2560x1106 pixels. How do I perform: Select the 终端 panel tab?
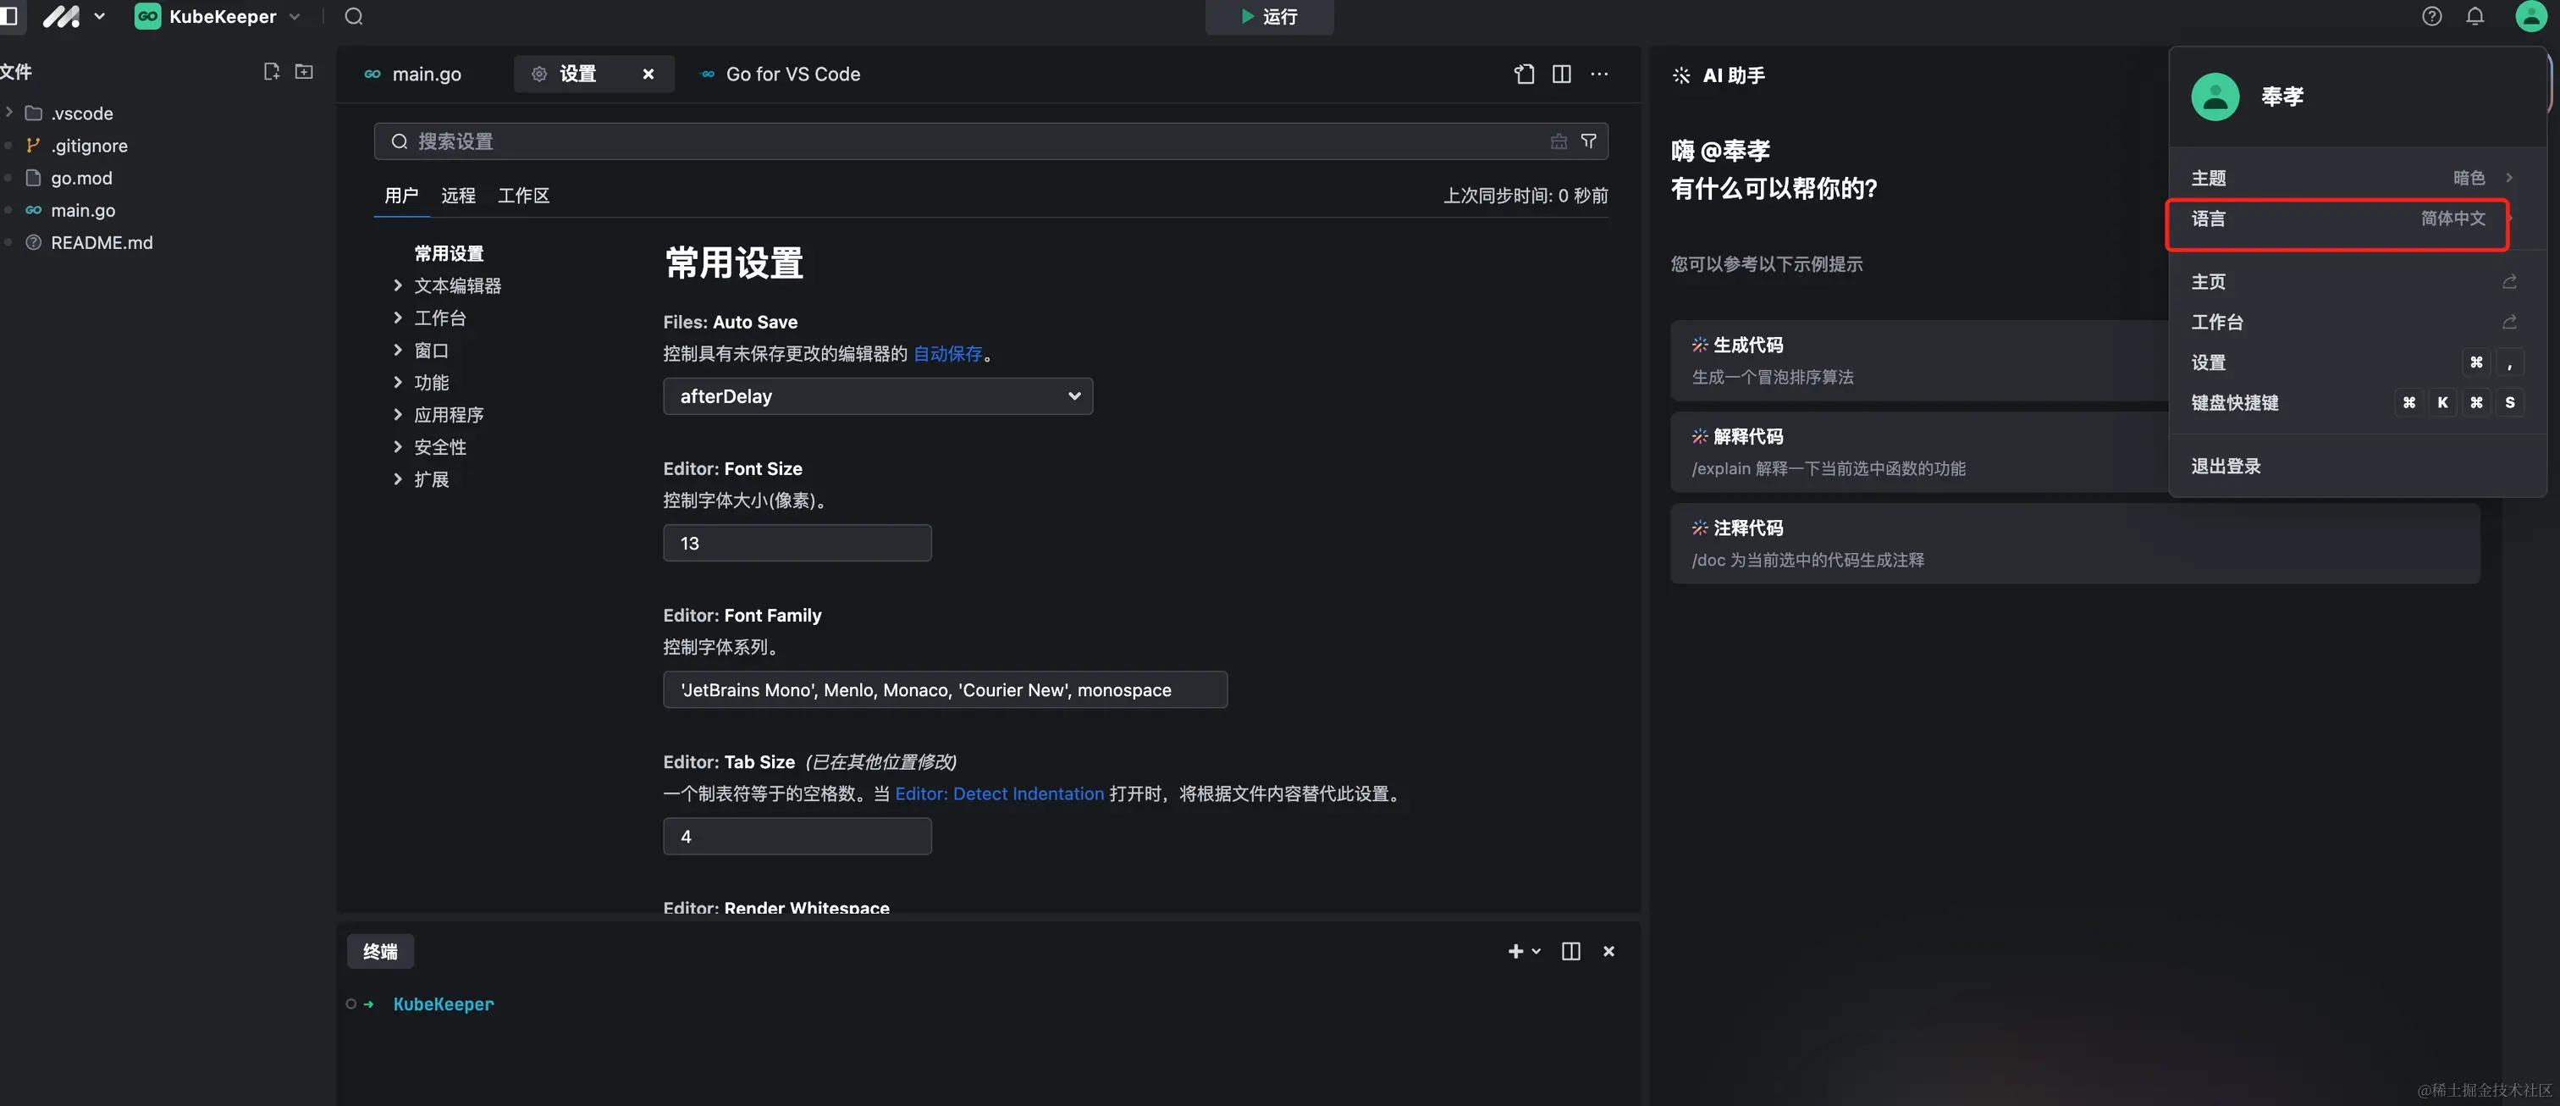tap(379, 951)
